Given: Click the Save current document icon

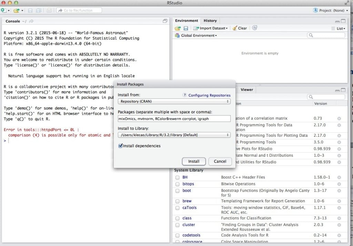Looking at the screenshot, I should coord(30,10).
